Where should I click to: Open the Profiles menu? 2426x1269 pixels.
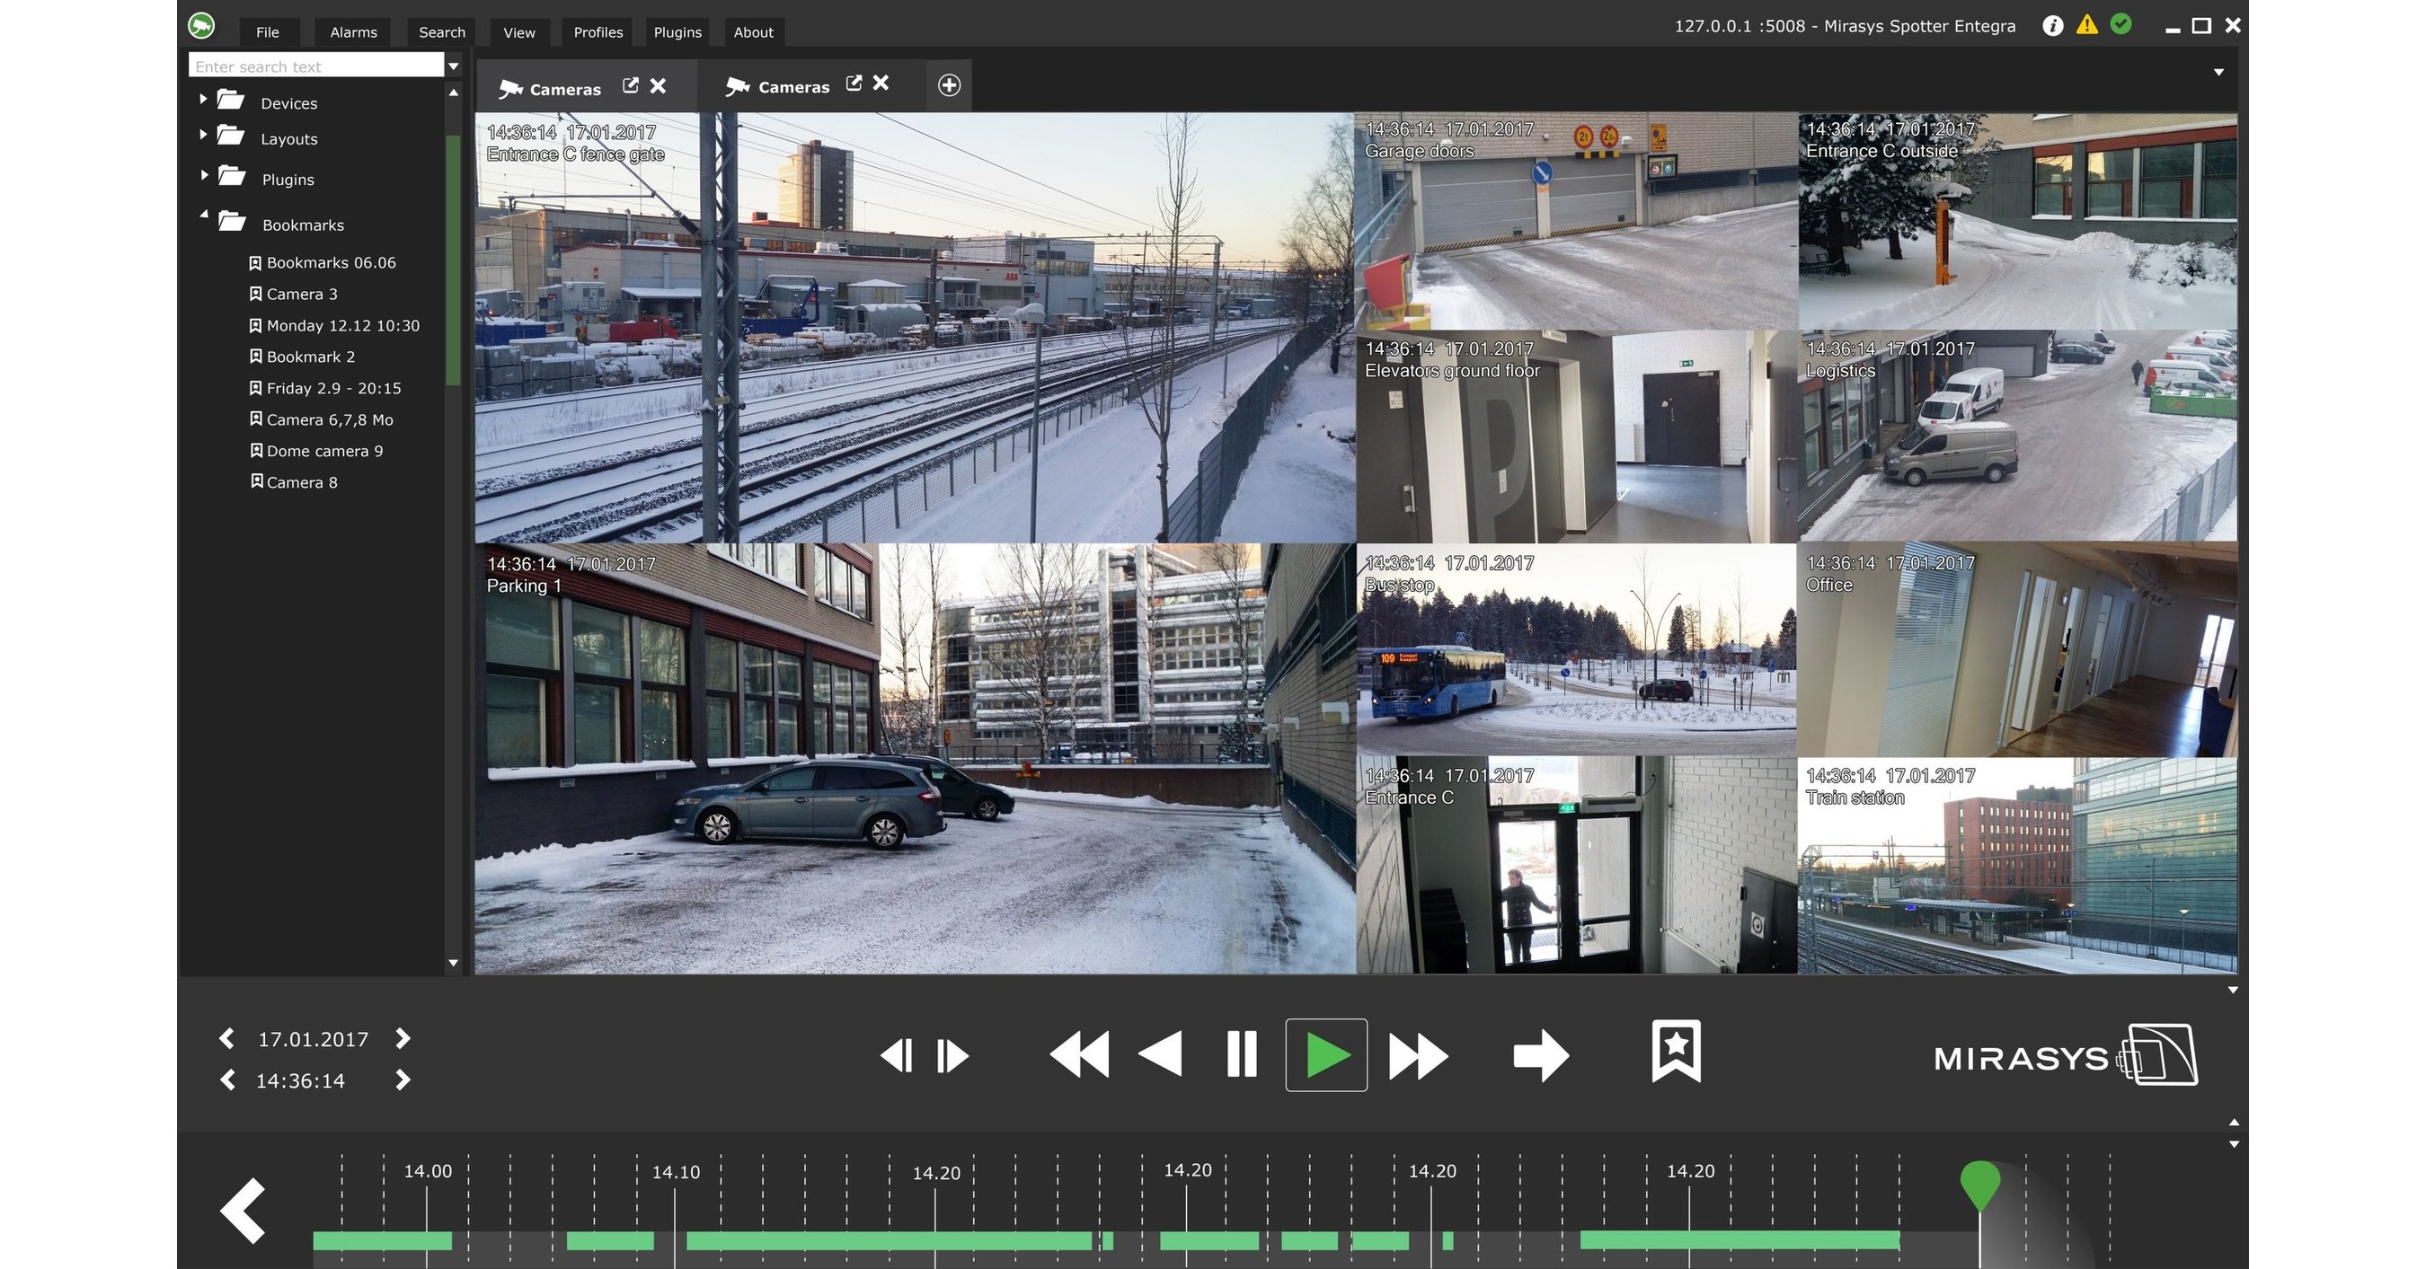(x=598, y=31)
